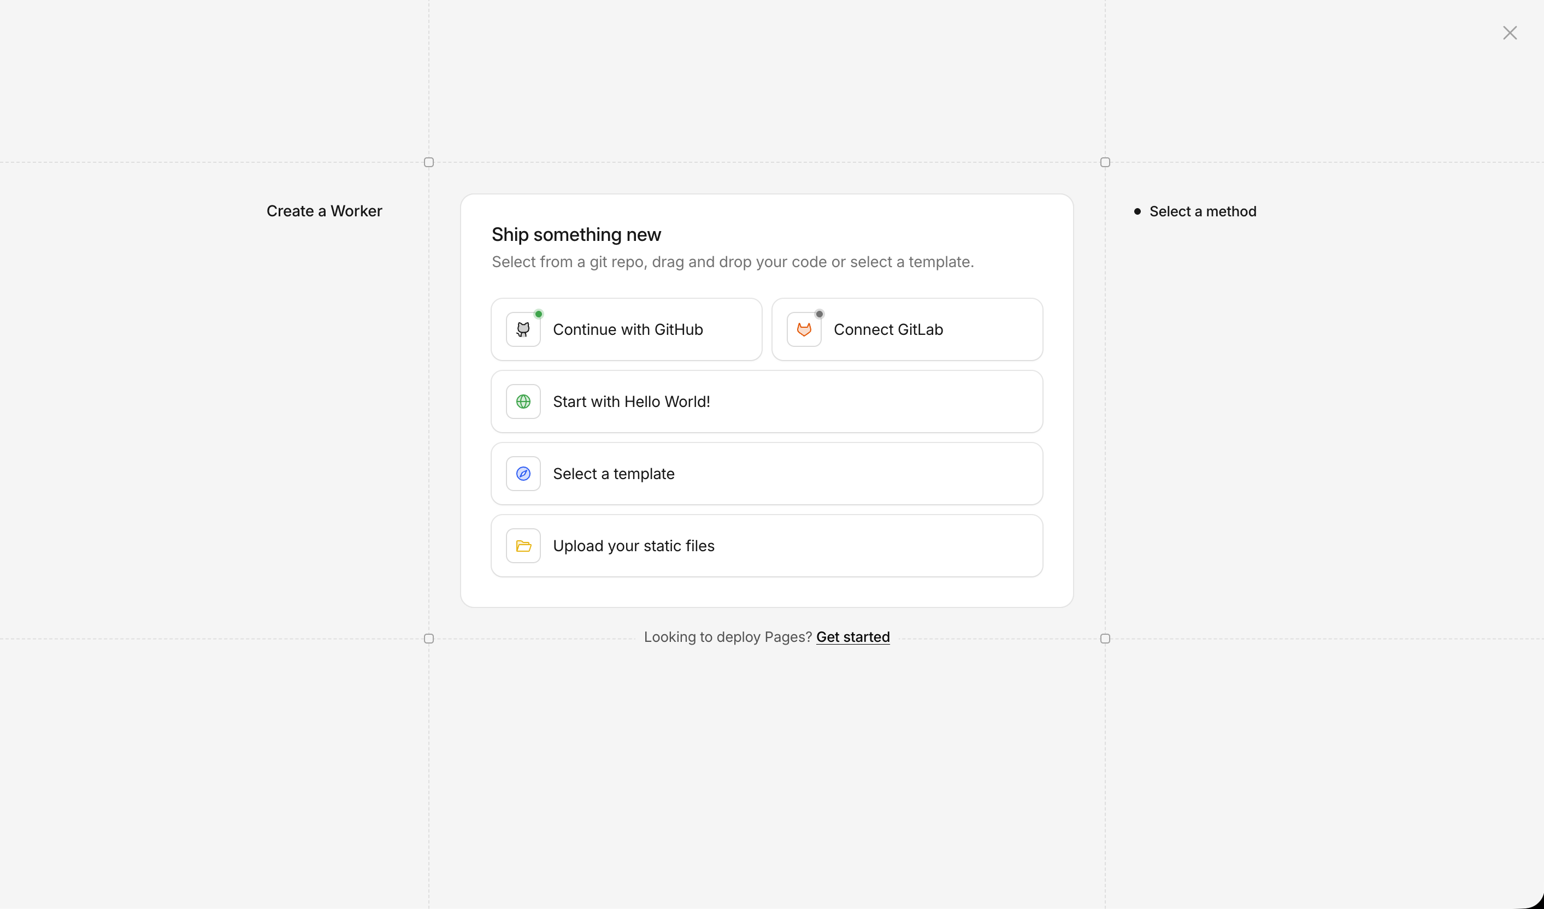Click the Looking to deploy Pages? text
The image size is (1544, 909).
[727, 637]
